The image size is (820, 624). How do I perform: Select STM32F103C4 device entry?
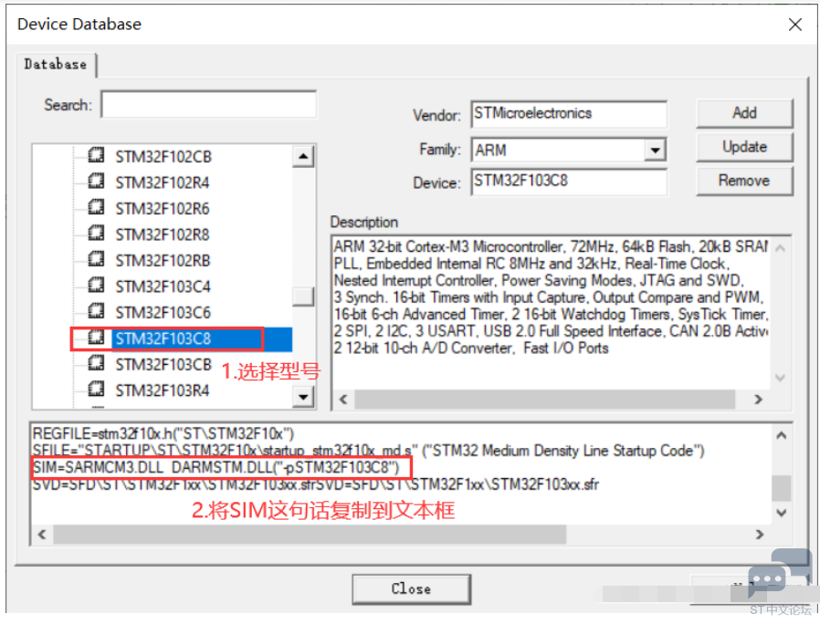click(163, 286)
